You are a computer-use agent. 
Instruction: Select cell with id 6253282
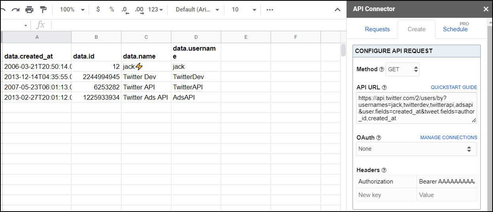click(96, 87)
